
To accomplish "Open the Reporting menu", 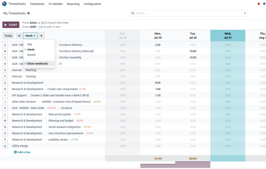I will pos(73,4).
